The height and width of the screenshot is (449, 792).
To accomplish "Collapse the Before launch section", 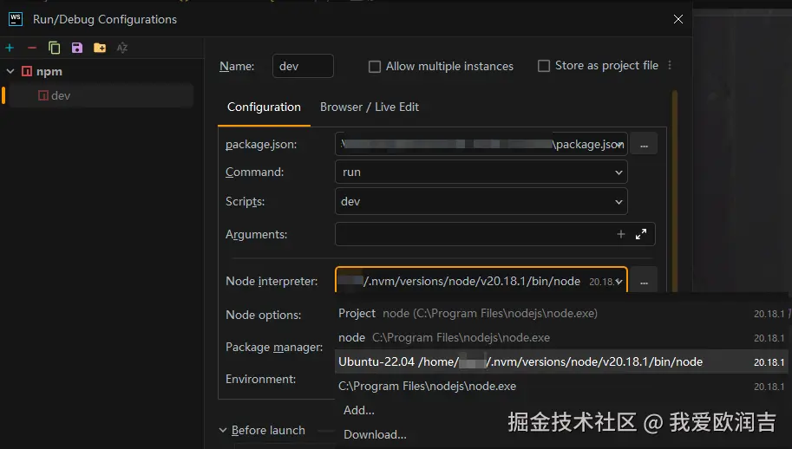I will point(223,430).
